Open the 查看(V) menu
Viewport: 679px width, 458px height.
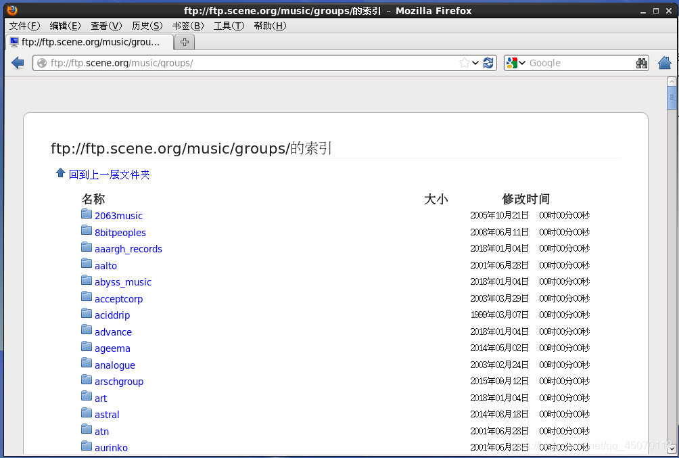pos(107,26)
